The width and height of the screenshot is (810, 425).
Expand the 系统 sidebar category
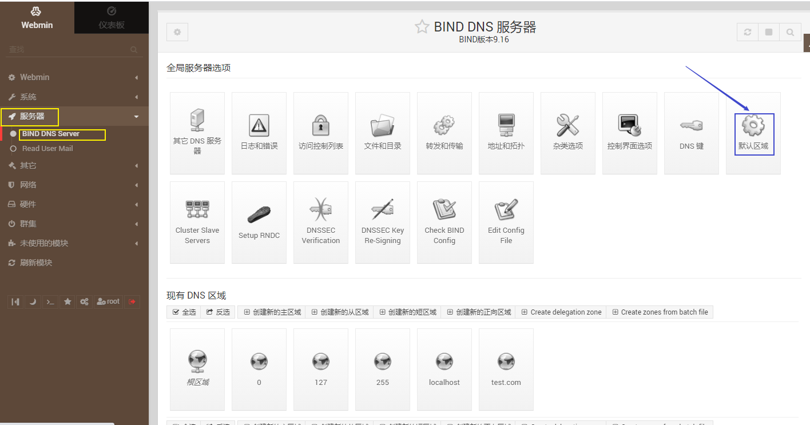coord(74,97)
